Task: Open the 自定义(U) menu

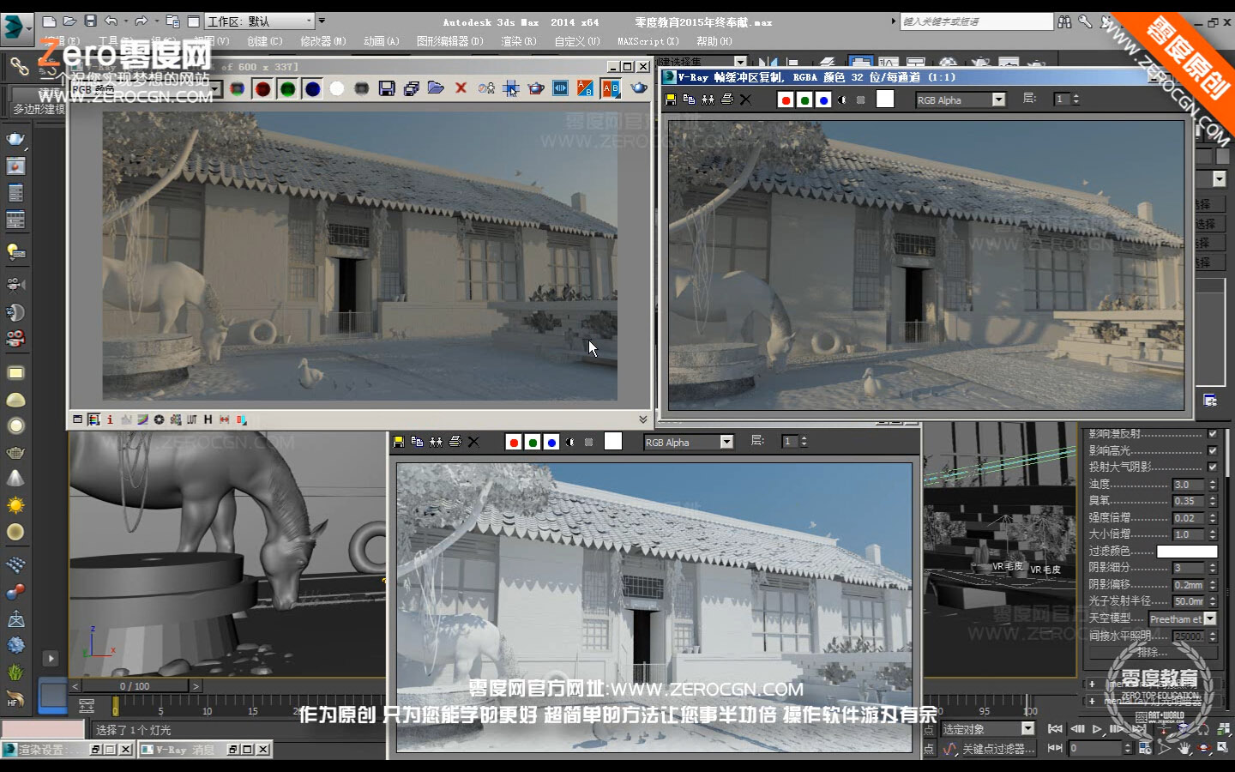Action: click(577, 41)
